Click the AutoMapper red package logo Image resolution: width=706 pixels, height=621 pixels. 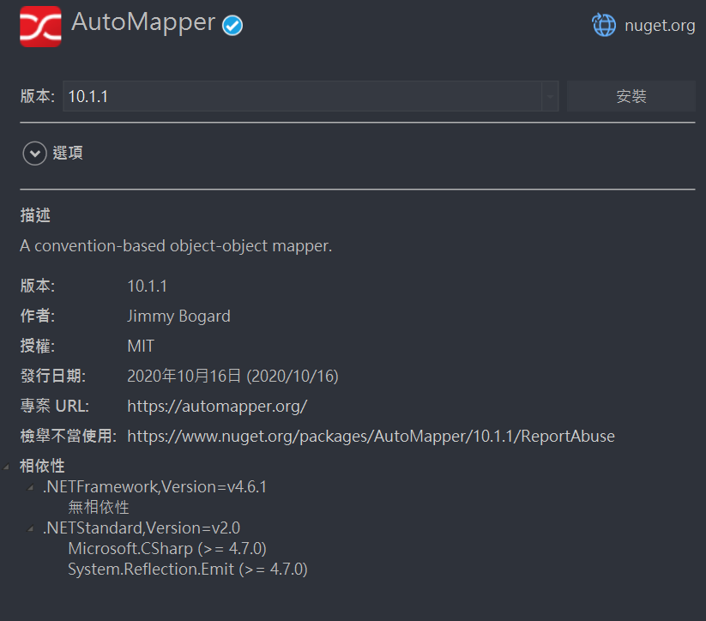click(40, 26)
